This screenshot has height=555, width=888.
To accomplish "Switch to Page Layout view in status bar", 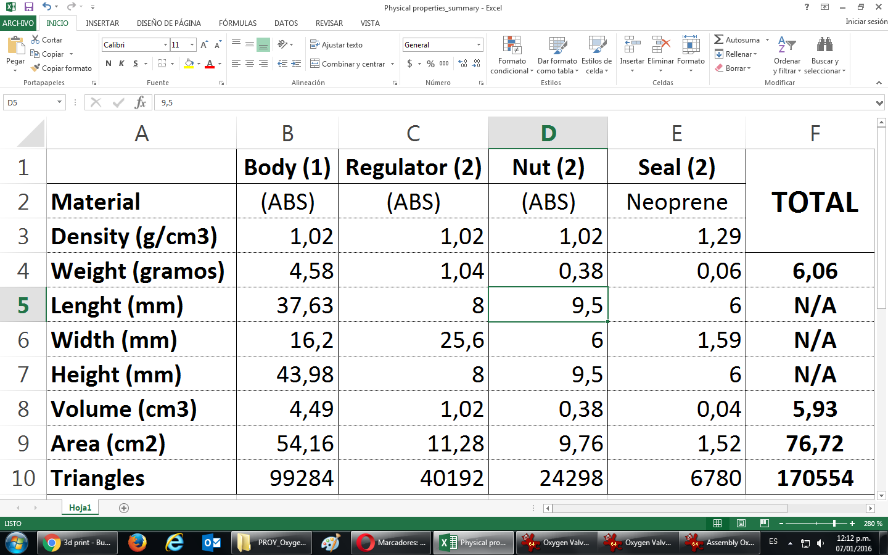I will 741,523.
